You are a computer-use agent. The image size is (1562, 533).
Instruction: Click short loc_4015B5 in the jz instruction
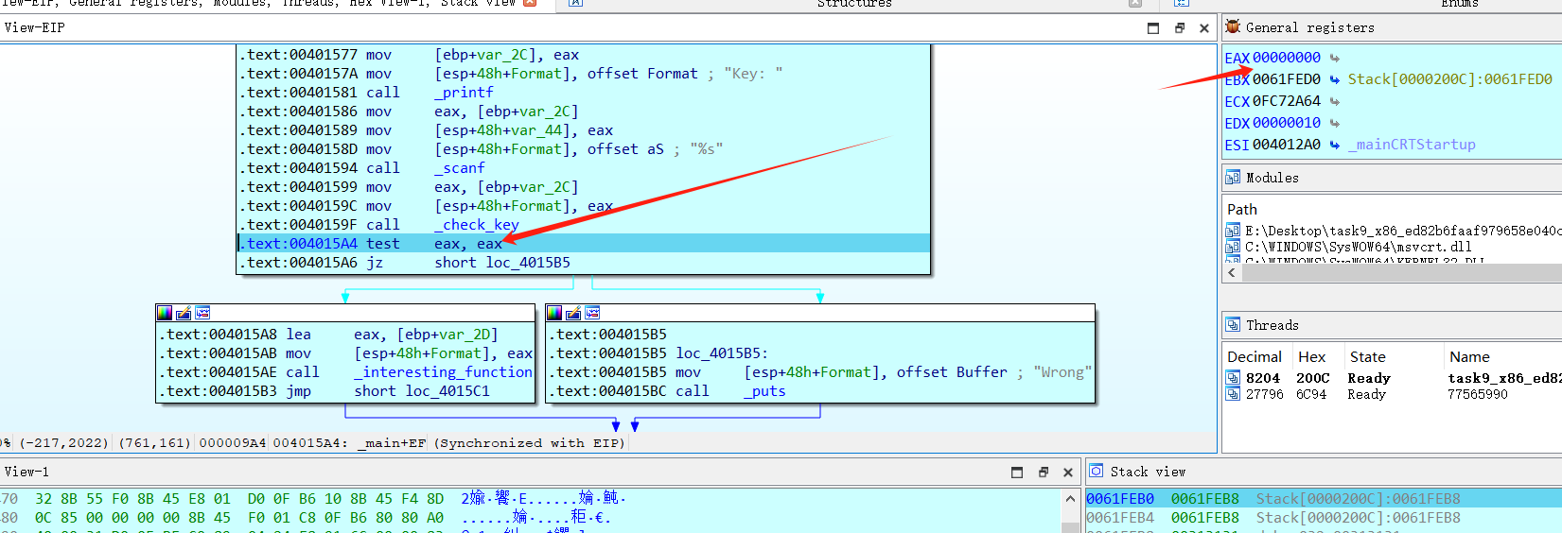click(502, 263)
